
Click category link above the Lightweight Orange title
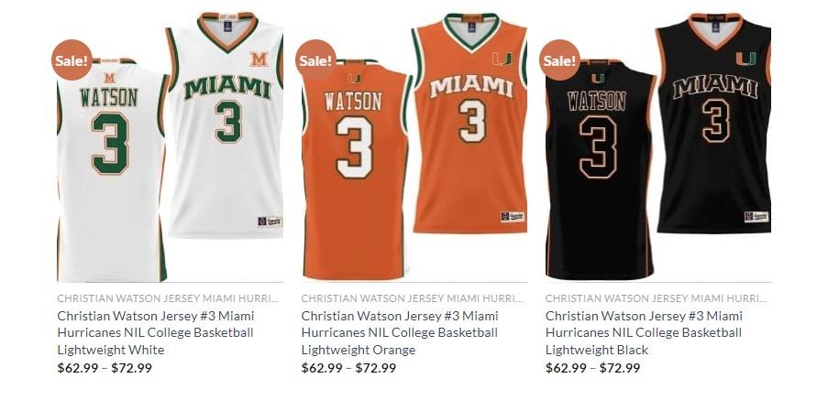[412, 298]
